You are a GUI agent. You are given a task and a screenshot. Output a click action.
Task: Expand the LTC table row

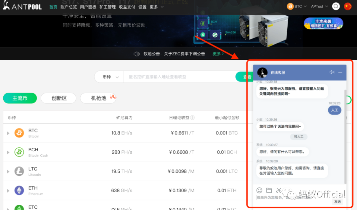click(8, 171)
